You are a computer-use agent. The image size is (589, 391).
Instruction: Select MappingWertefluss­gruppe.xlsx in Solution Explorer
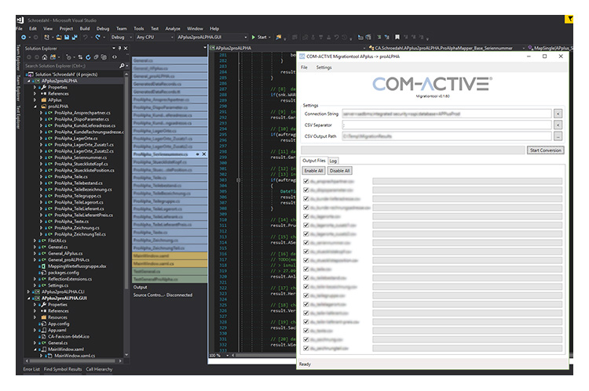pyautogui.click(x=77, y=266)
